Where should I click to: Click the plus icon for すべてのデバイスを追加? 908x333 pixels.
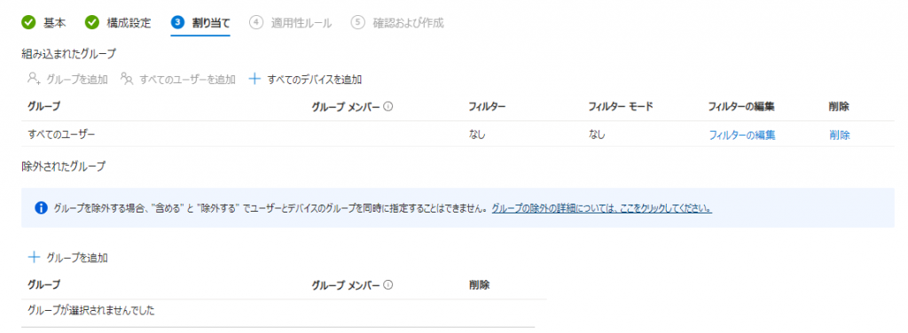[x=255, y=79]
